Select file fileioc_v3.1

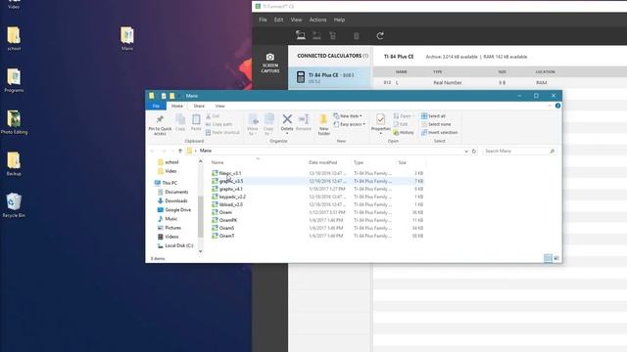230,173
